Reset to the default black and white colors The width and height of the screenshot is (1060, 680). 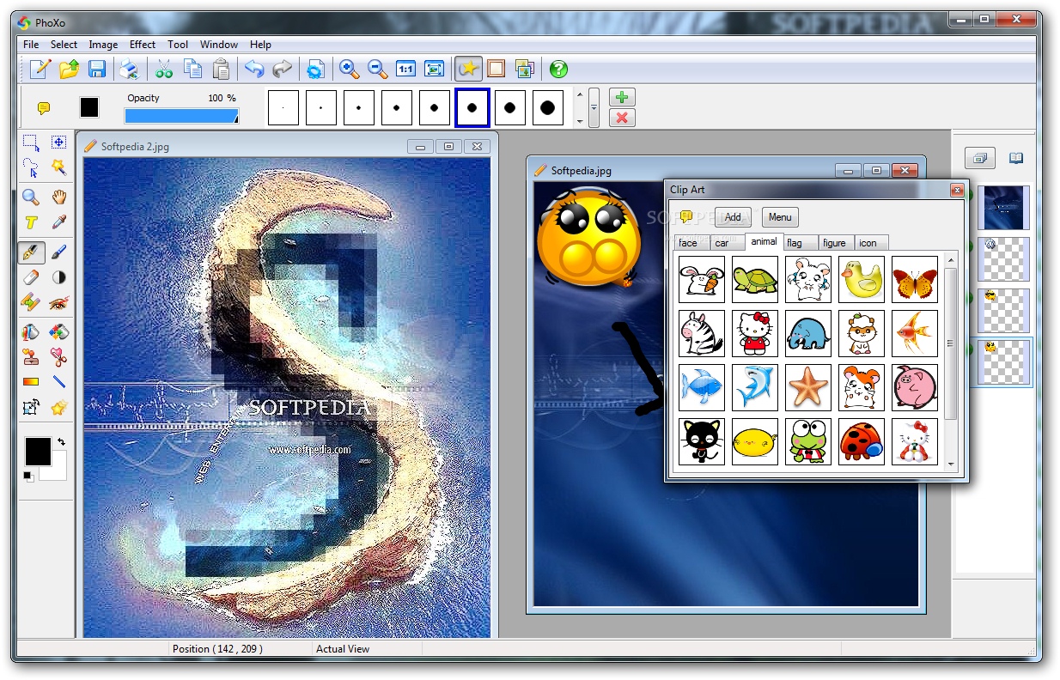click(x=29, y=476)
